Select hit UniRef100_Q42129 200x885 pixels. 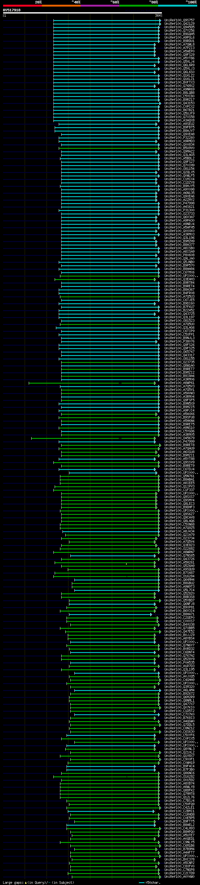pyautogui.click(x=179, y=24)
